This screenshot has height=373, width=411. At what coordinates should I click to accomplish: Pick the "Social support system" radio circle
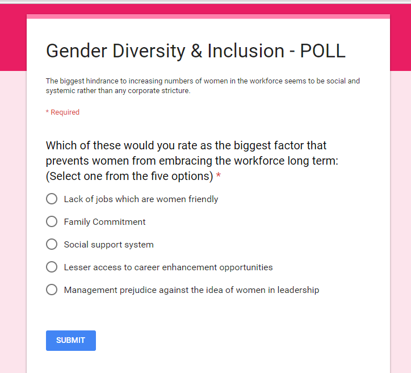pos(52,245)
